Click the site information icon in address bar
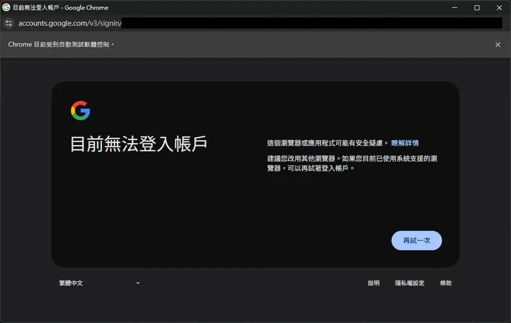This screenshot has height=323, width=511. click(x=9, y=23)
